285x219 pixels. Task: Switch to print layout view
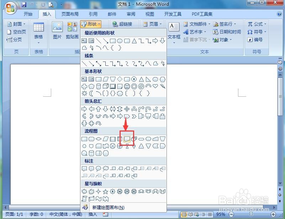[x=184, y=214]
